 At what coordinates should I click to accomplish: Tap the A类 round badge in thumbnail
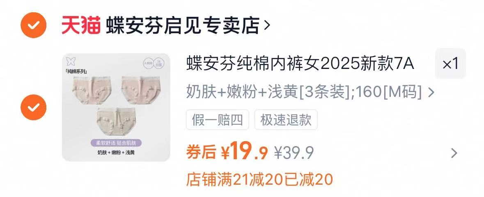(x=148, y=63)
